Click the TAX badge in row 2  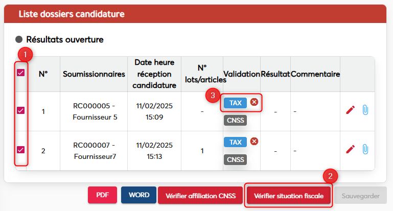[x=235, y=142]
